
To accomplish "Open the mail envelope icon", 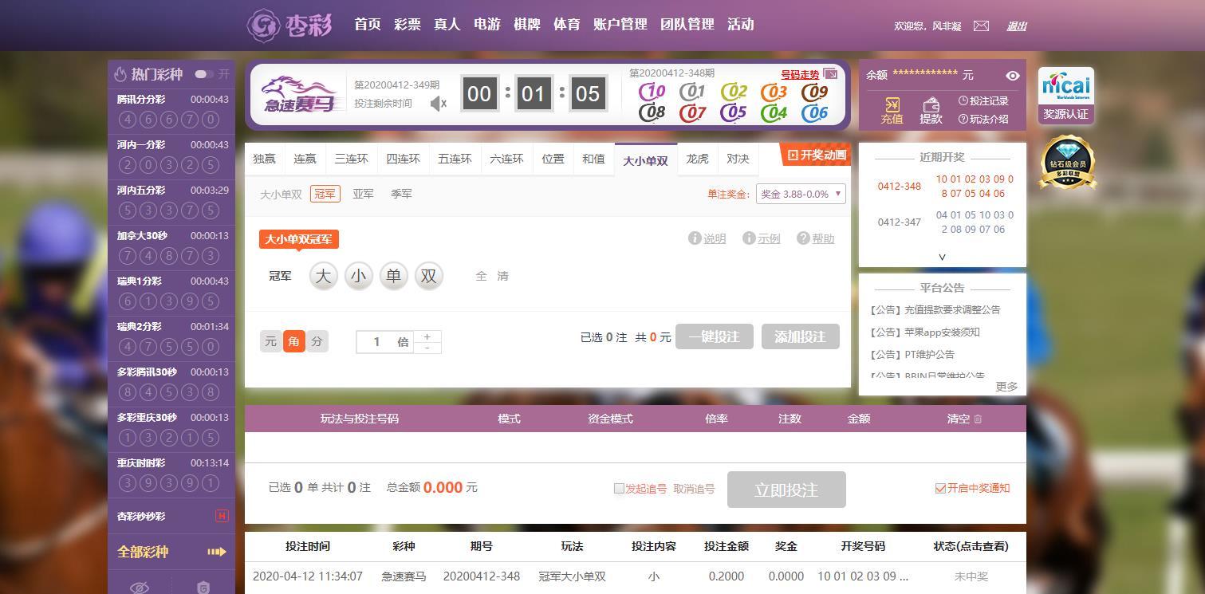I will tap(981, 26).
